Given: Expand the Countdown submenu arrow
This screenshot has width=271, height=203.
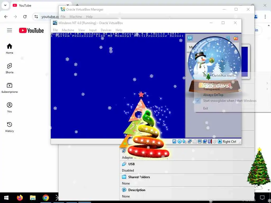Looking at the screenshot, I should (267, 83).
